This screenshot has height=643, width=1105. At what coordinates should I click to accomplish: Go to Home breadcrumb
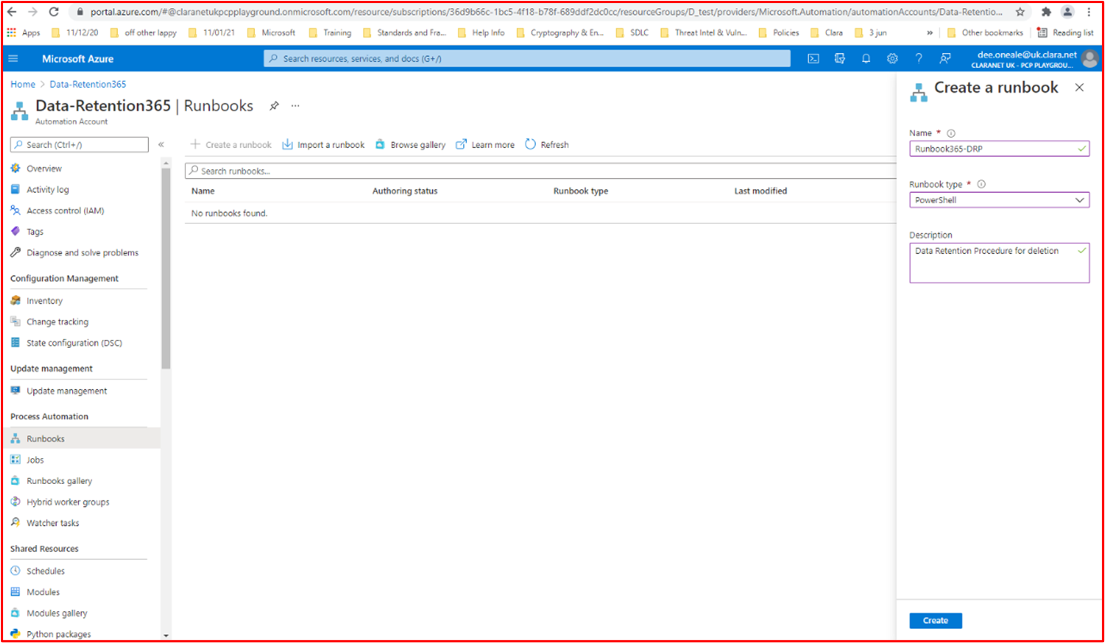[23, 85]
